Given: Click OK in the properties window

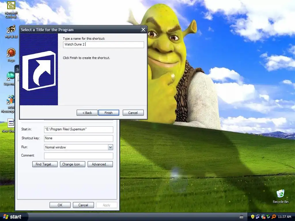Looking at the screenshot, I should point(60,205).
